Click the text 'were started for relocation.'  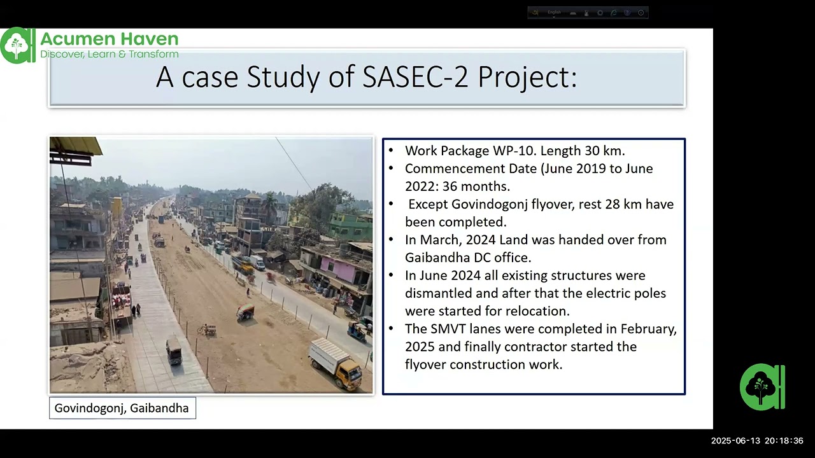tap(487, 311)
